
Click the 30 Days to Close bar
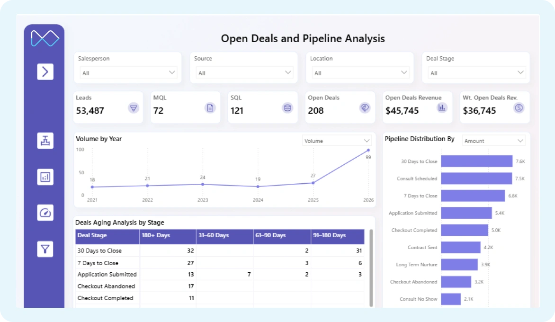pos(477,161)
